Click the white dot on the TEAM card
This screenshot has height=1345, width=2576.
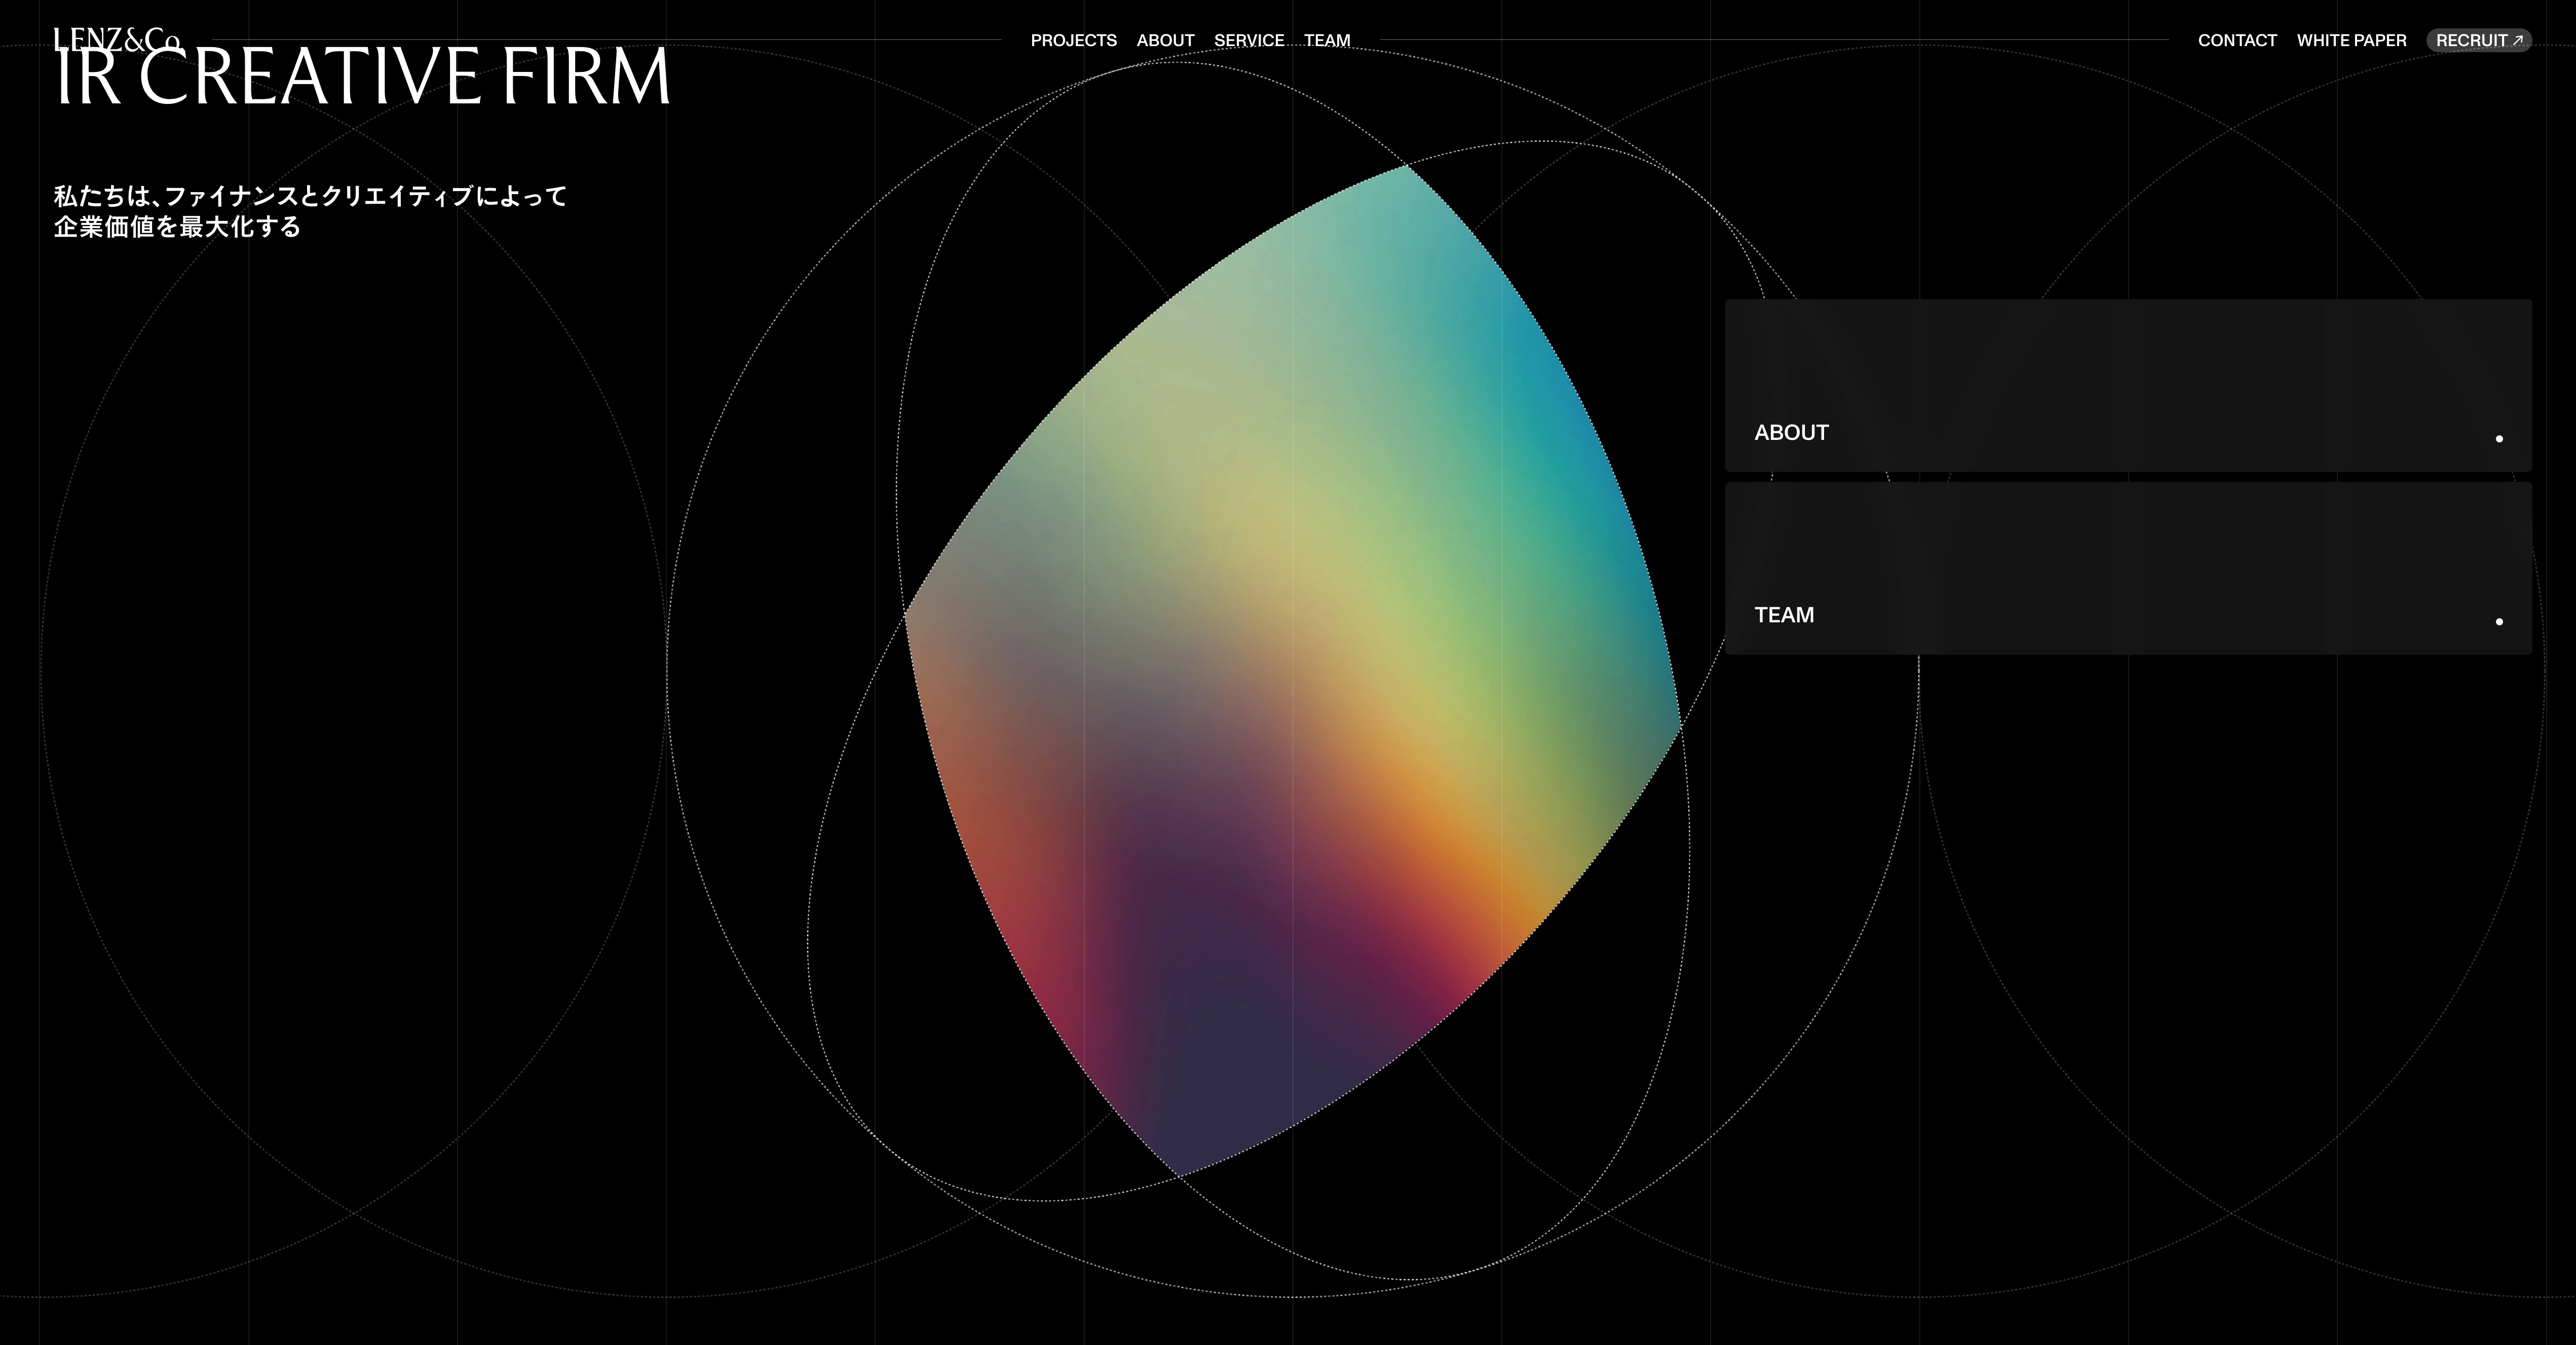pyautogui.click(x=2499, y=622)
